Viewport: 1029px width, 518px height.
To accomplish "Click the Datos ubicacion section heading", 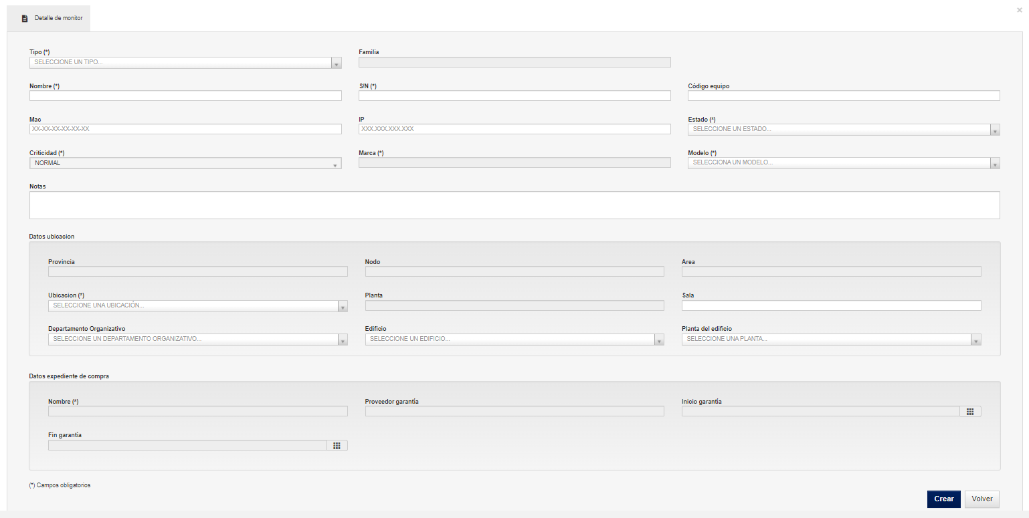I will (x=52, y=237).
